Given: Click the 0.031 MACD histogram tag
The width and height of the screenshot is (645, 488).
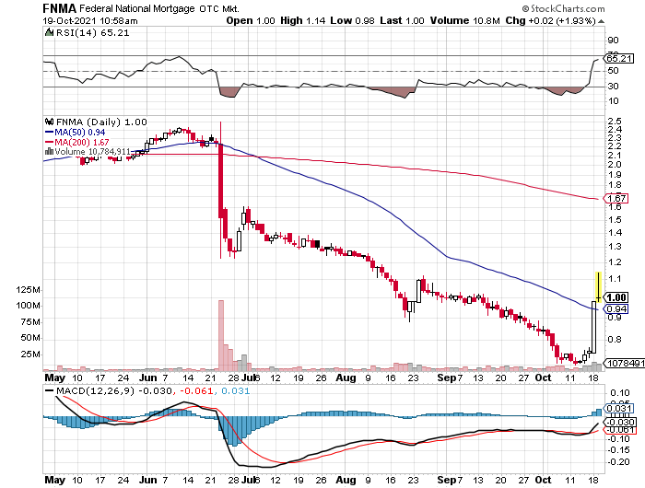Looking at the screenshot, I should 618,408.
